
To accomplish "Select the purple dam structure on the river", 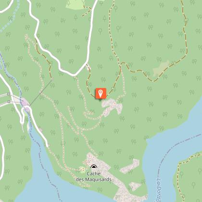I will coord(25,105).
